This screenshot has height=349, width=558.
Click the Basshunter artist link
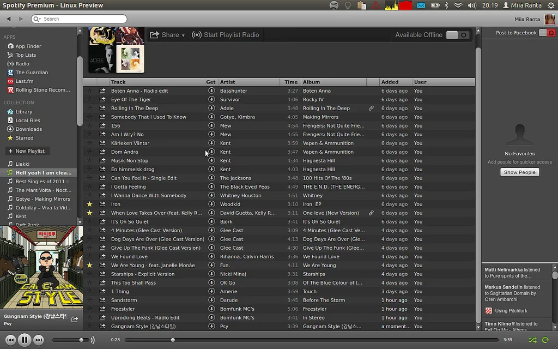[x=233, y=91]
